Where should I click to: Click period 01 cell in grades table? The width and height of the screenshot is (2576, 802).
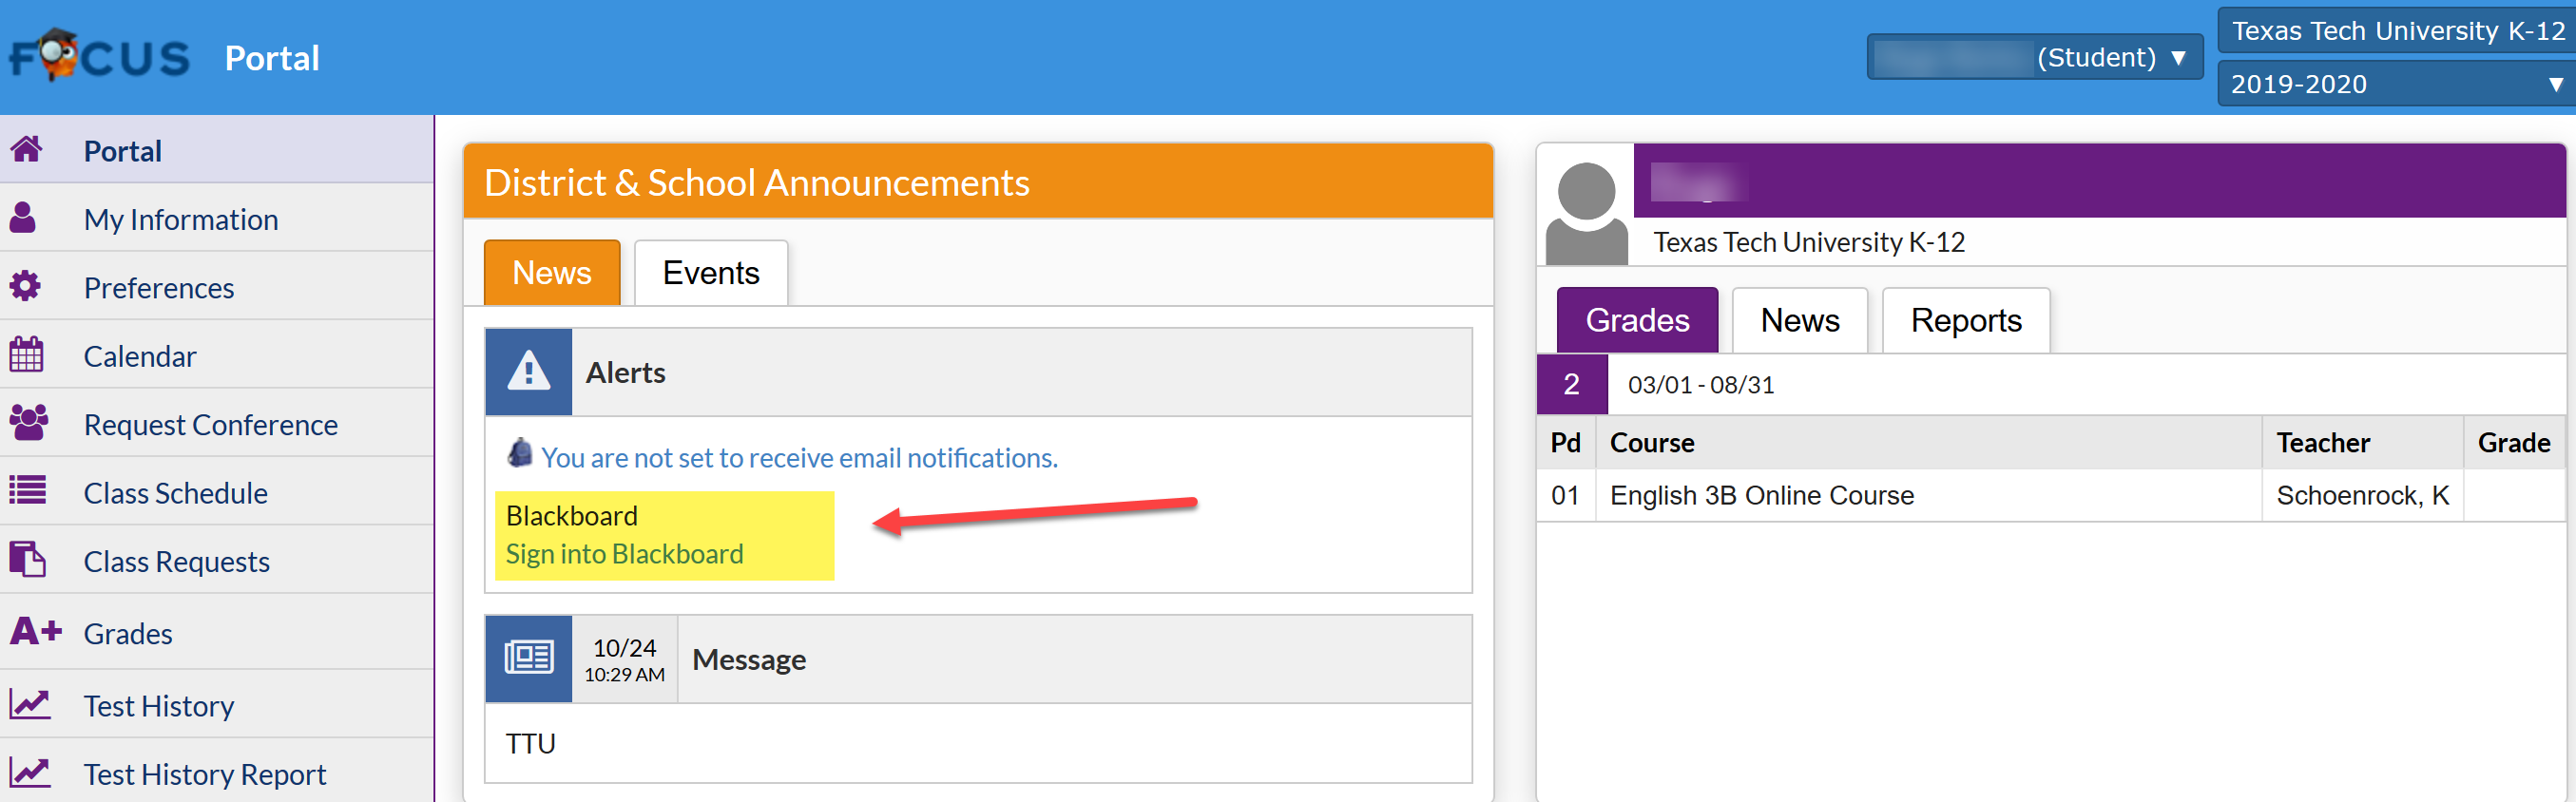point(1565,495)
